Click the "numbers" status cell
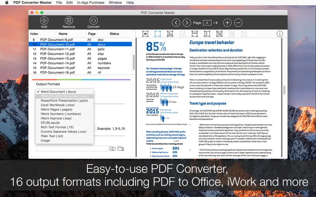 coord(104,63)
